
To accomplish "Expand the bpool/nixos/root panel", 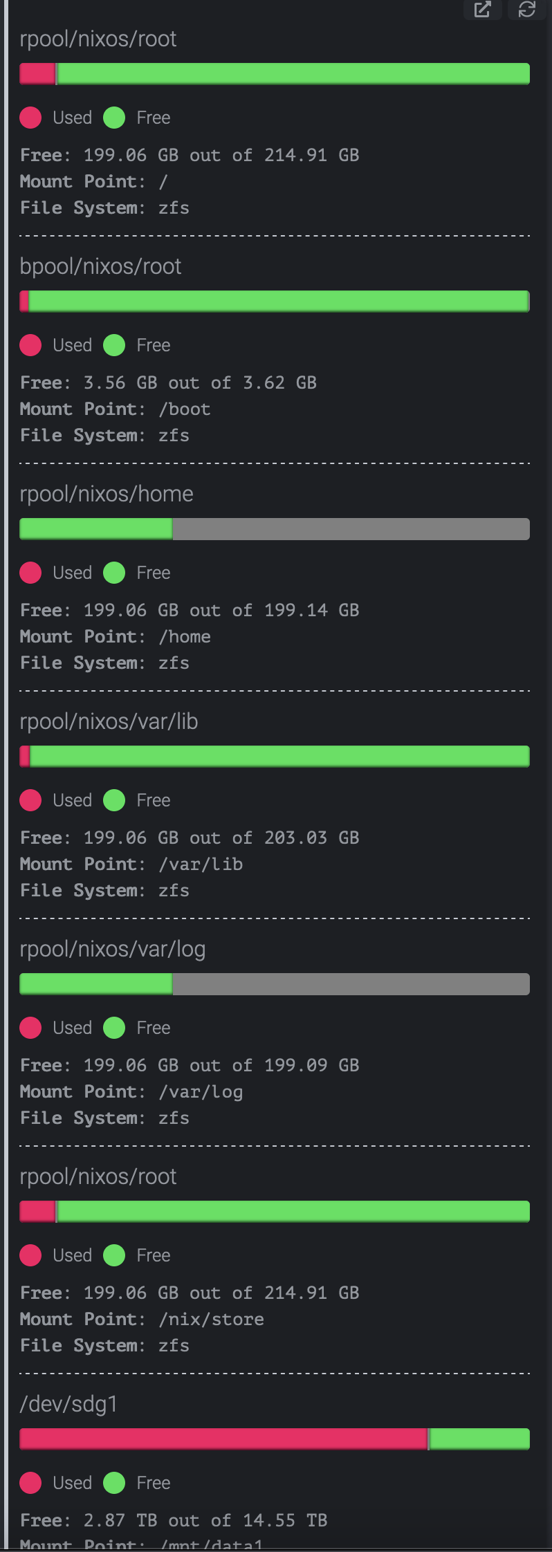I will [x=100, y=266].
